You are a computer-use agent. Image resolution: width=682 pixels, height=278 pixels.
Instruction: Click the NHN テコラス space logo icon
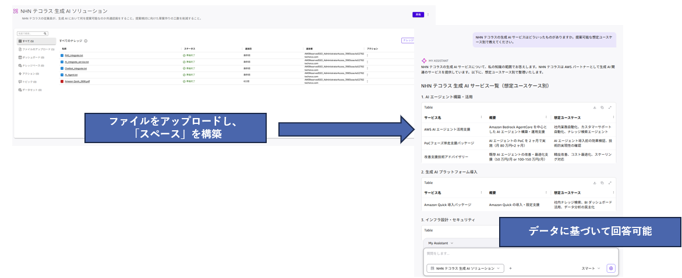point(16,11)
